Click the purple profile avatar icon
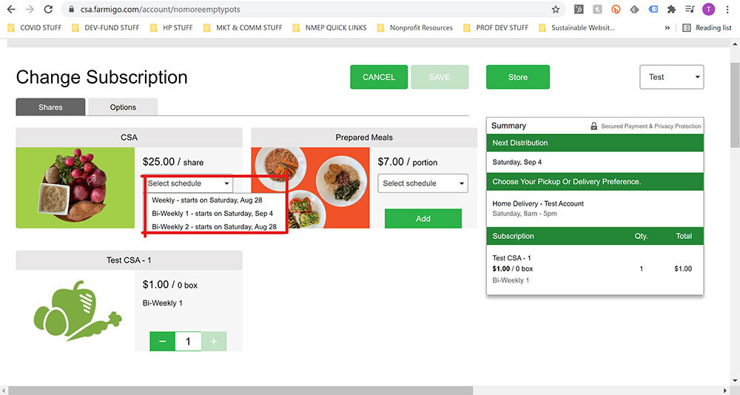Screen dimensions: 740x395 pos(708,9)
